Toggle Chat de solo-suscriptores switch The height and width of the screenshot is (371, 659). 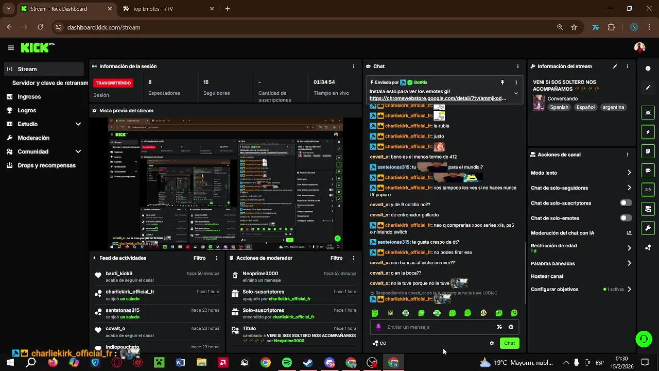[x=626, y=203]
